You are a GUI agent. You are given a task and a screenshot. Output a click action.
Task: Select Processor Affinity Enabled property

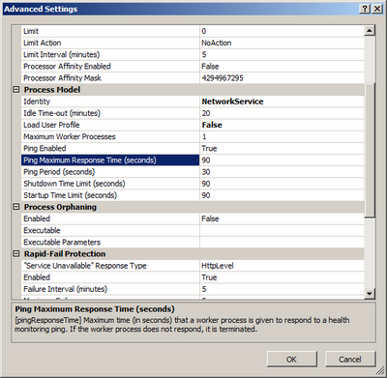110,67
